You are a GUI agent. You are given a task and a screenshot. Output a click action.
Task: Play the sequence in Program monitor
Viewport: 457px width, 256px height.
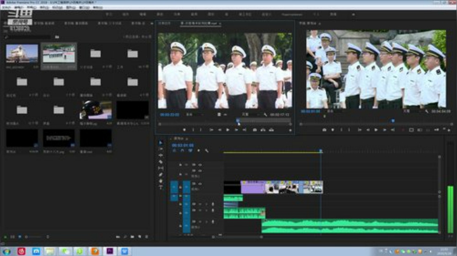coord(376,130)
